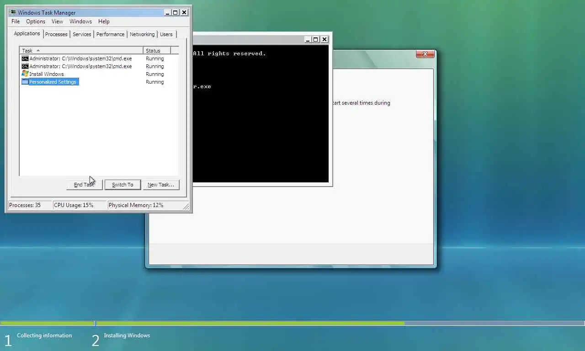Viewport: 585px width, 351px height.
Task: Click the End Task button
Action: tap(84, 185)
